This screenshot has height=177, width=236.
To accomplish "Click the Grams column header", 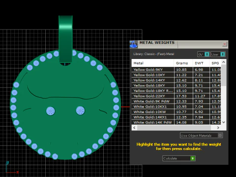I will 183,63.
